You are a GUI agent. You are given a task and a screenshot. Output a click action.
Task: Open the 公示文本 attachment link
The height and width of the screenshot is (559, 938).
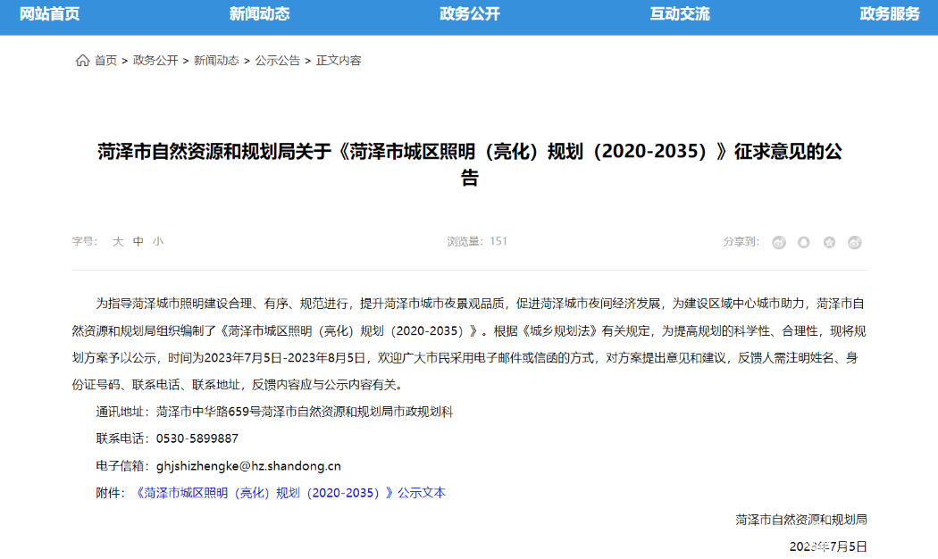pyautogui.click(x=289, y=493)
